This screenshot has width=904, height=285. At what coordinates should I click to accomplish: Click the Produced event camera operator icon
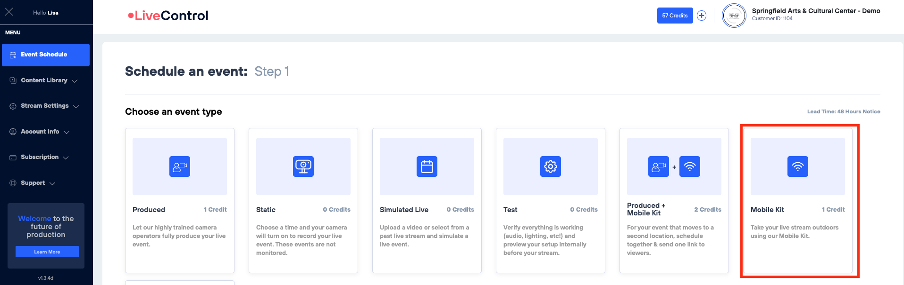[179, 166]
